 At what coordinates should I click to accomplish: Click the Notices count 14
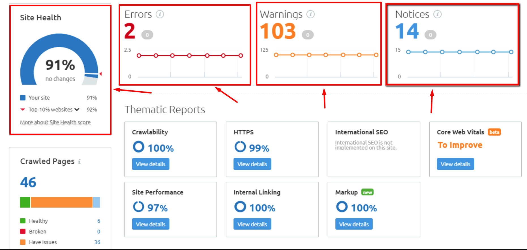[407, 31]
